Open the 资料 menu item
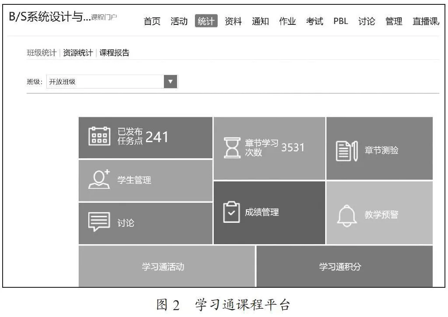This screenshot has height=317, width=448. tap(233, 21)
